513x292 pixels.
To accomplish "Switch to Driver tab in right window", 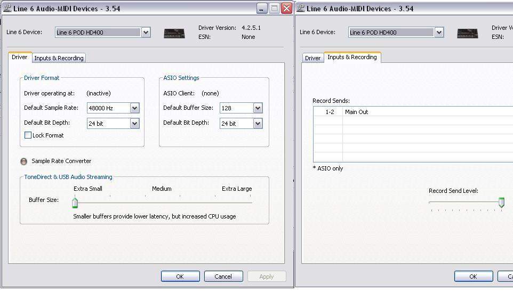I will point(312,58).
